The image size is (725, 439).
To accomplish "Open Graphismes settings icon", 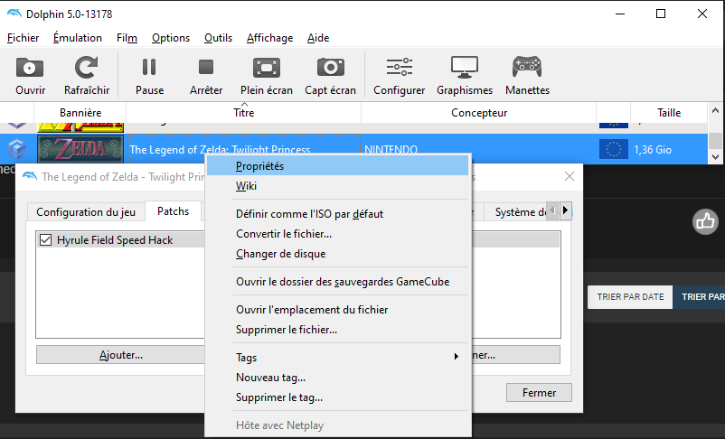I will tap(465, 68).
